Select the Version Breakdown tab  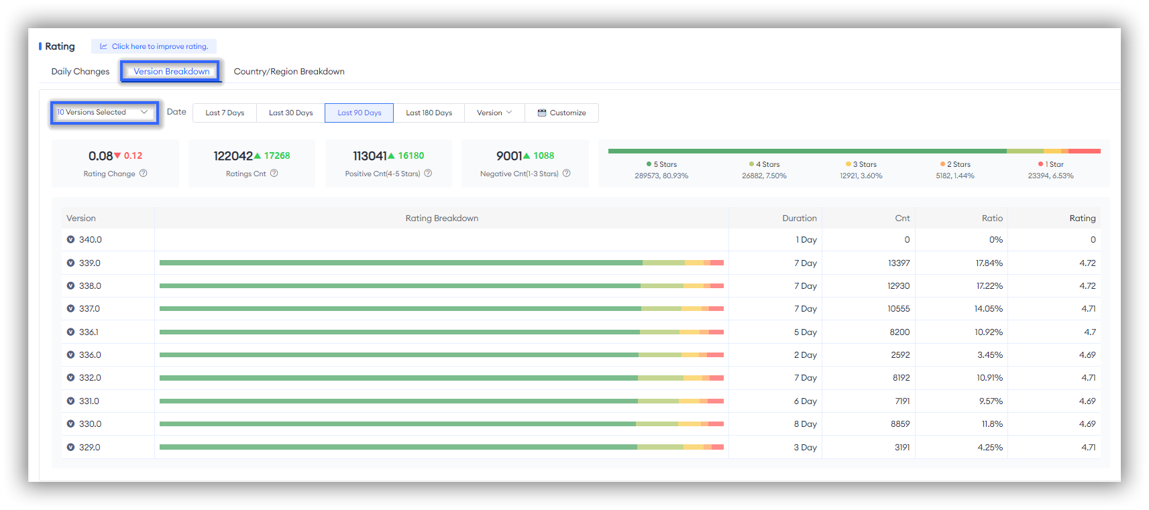point(171,72)
